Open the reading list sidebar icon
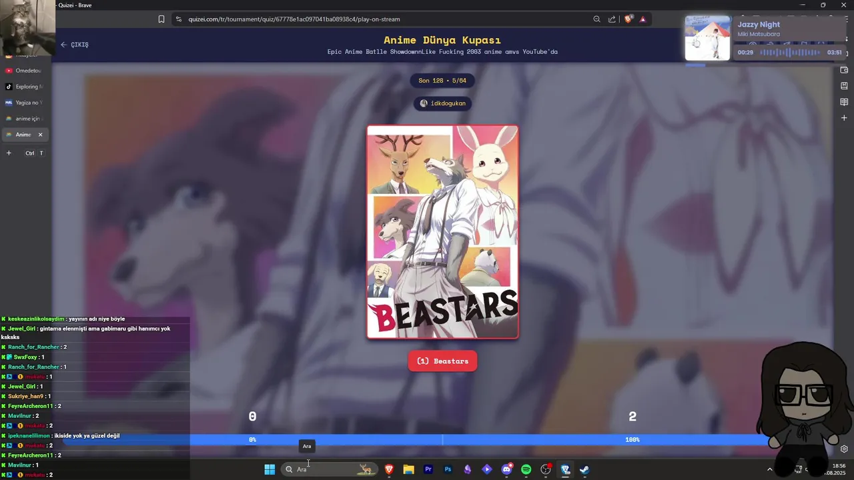 (844, 102)
